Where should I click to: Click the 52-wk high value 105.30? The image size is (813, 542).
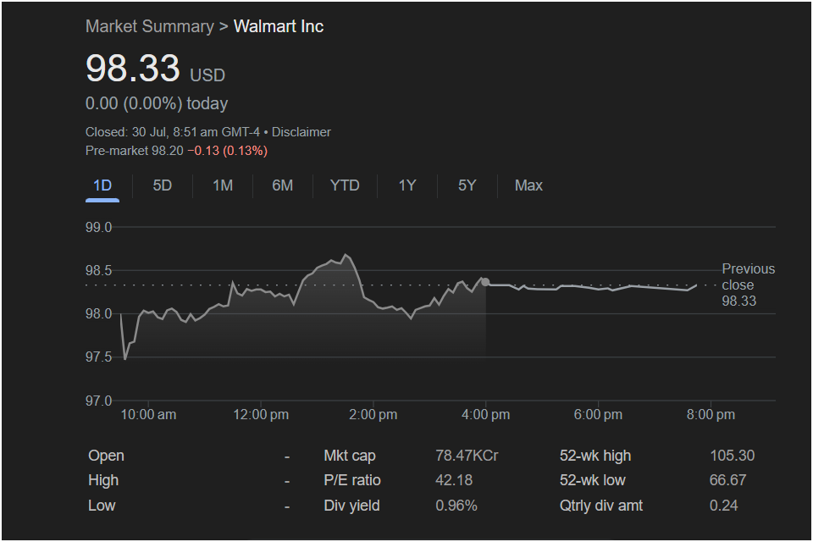coord(732,456)
